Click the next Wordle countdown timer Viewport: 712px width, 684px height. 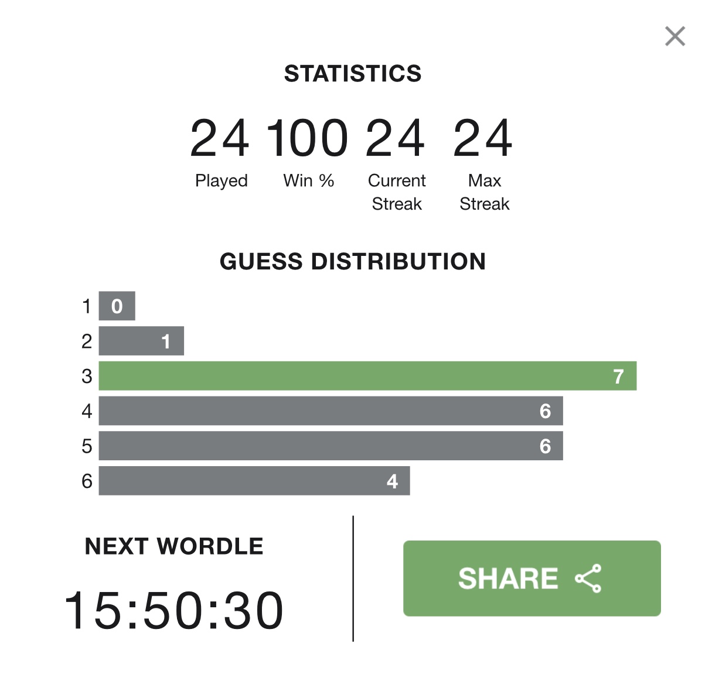(174, 611)
